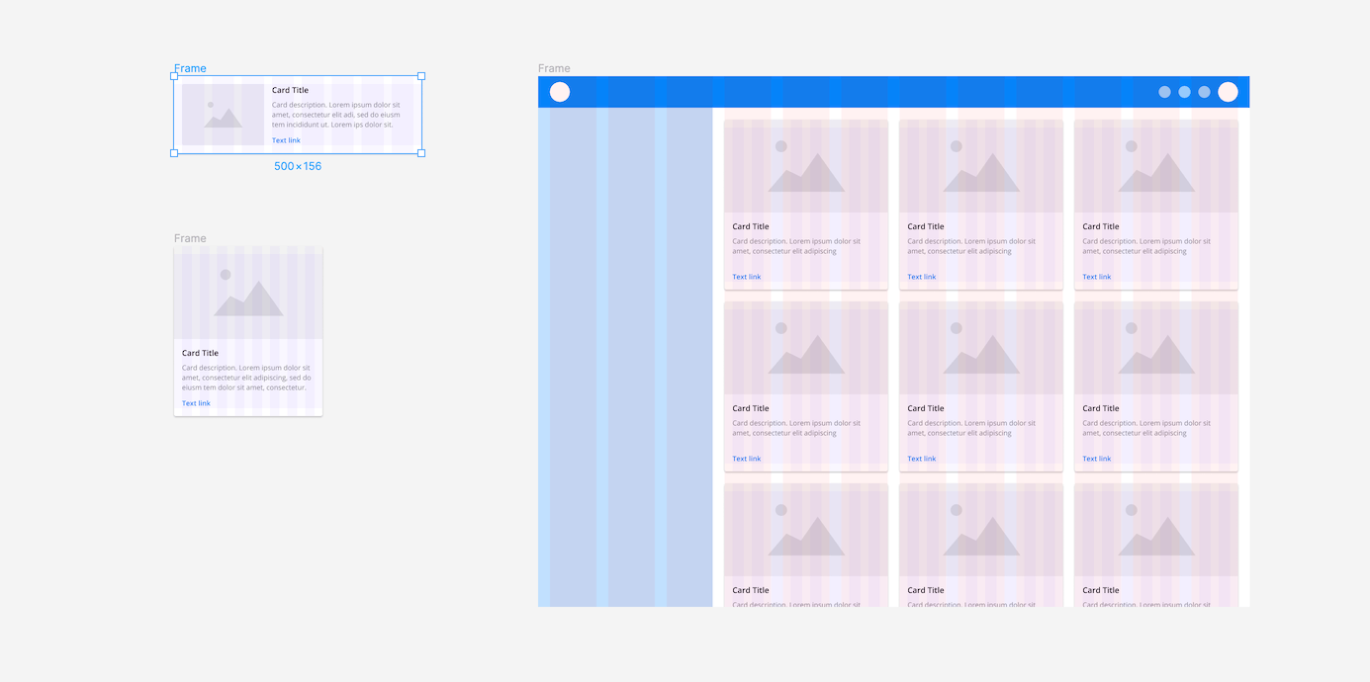The image size is (1370, 682).
Task: Click the first of three small header dots
Action: [1164, 92]
